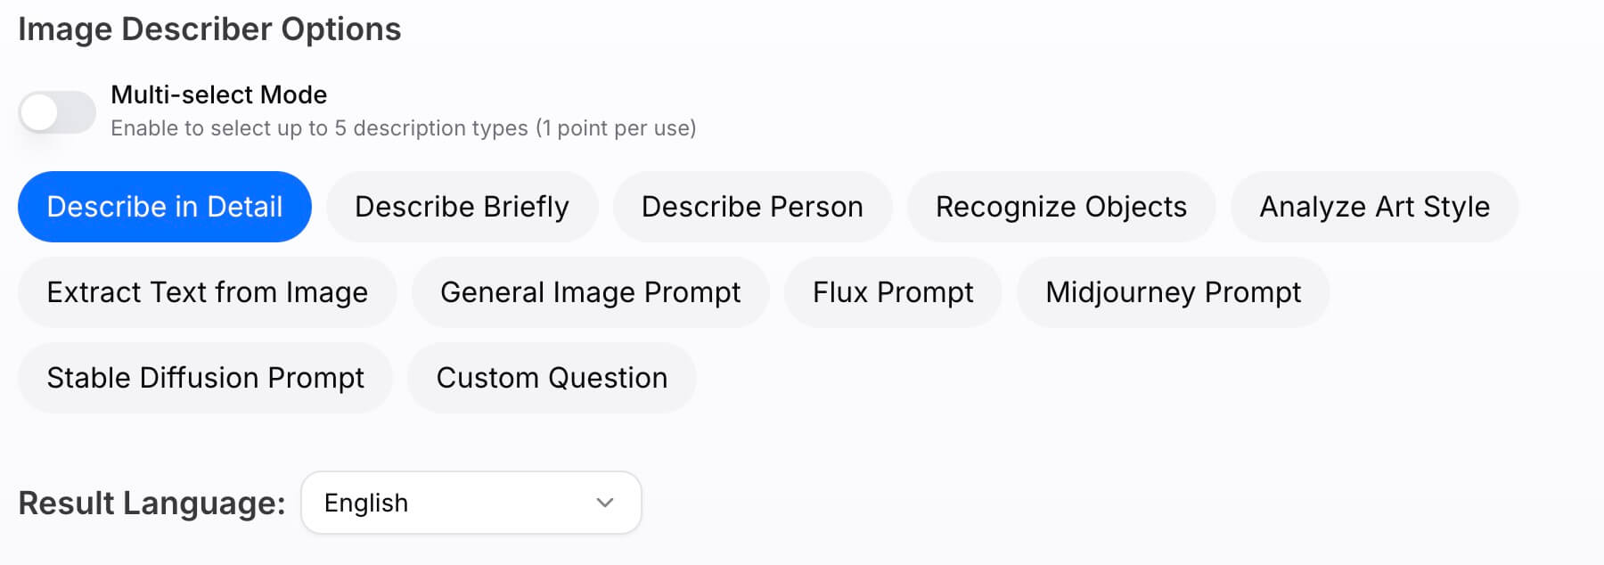
Task: Select Recognize Objects description type
Action: coord(1061,207)
